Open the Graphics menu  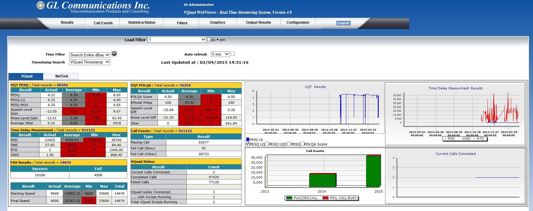(217, 23)
